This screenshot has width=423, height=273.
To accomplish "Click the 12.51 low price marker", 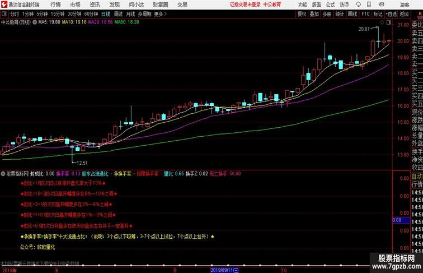I will (82, 163).
